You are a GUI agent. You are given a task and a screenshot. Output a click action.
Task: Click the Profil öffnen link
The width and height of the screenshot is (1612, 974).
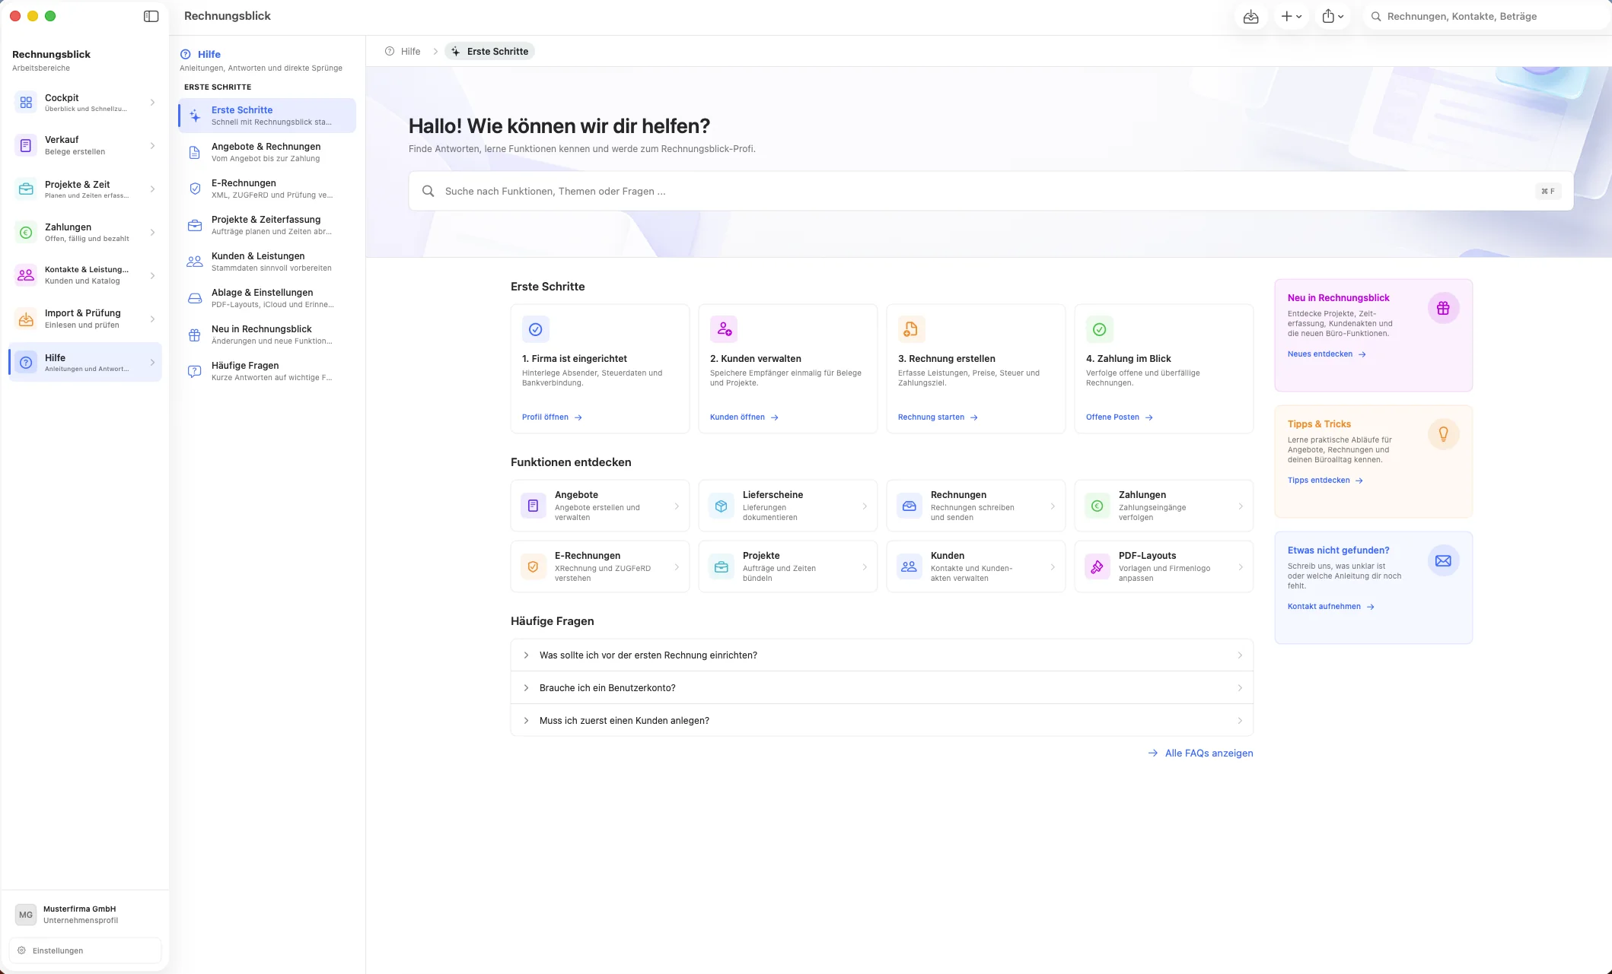pos(552,417)
